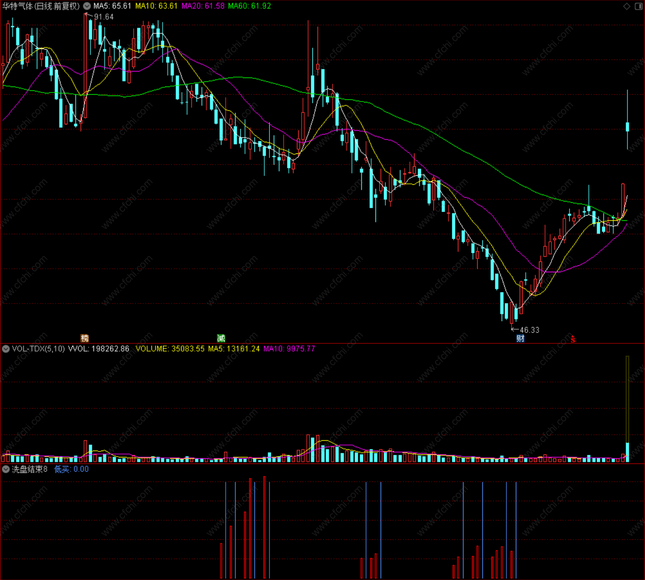Click the 洗盘结束8 indicator name
645x580 pixels.
click(30, 469)
